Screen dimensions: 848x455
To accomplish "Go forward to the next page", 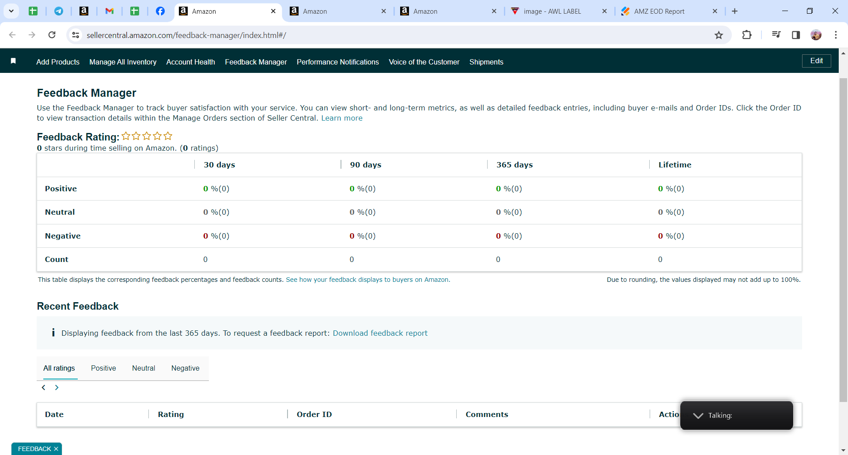I will coord(32,35).
